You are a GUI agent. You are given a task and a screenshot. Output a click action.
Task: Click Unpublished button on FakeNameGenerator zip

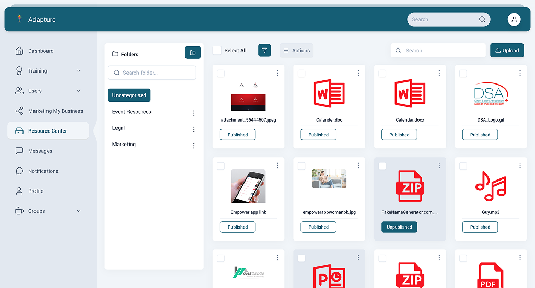click(399, 227)
